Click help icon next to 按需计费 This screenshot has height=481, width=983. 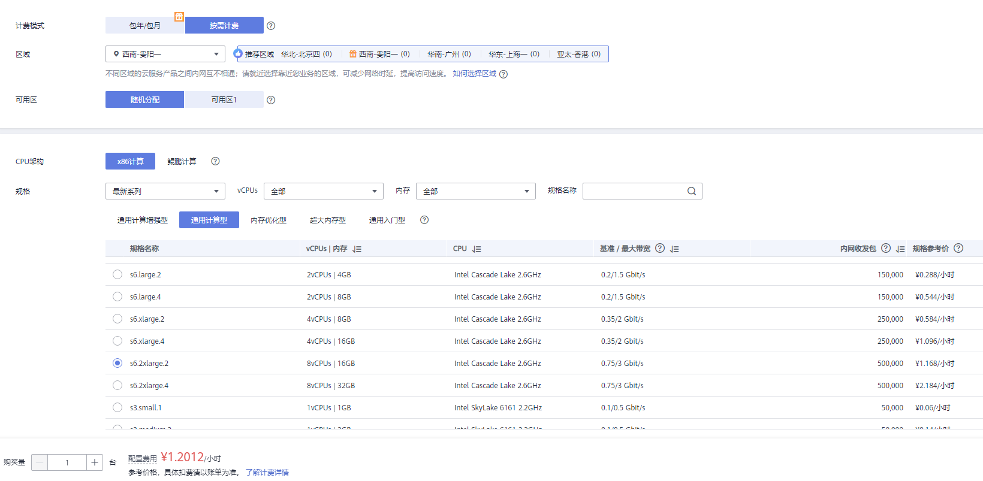click(x=271, y=26)
